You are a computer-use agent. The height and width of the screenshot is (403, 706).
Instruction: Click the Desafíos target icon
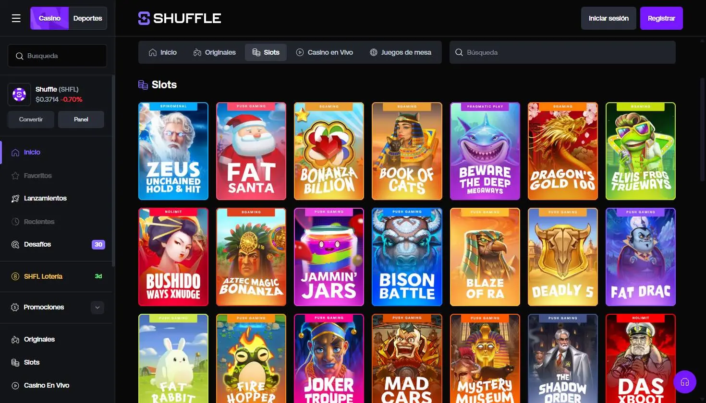point(15,245)
